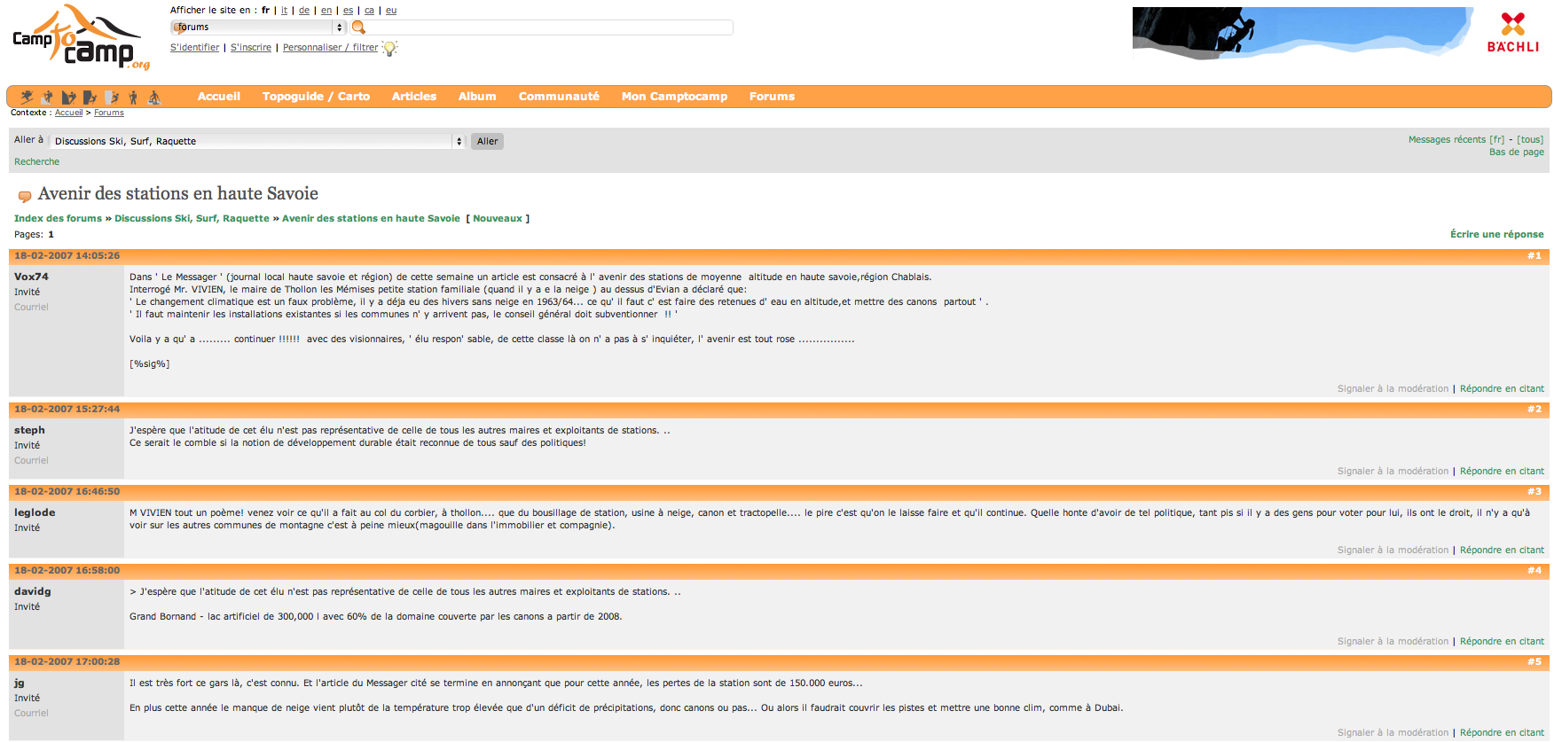Select the snowshoeing activity icon
The height and width of the screenshot is (742, 1554).
[x=154, y=97]
